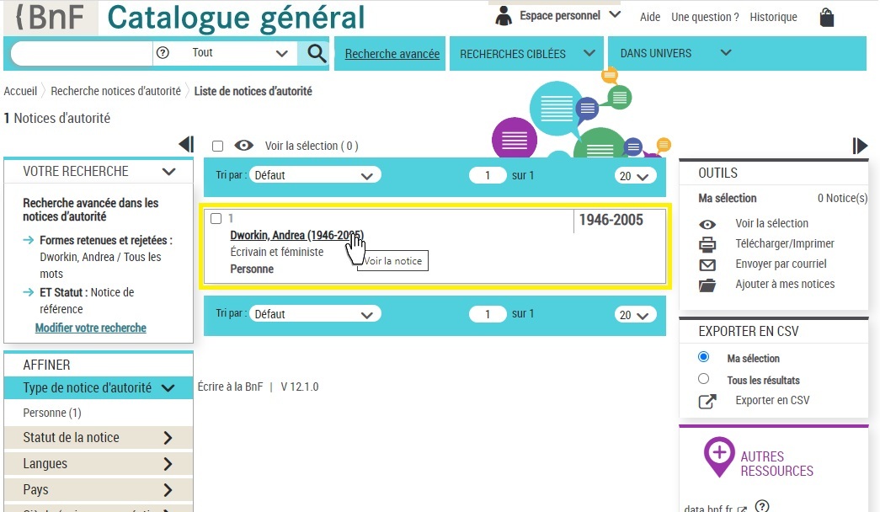The width and height of the screenshot is (880, 512).
Task: Check the select-all checkbox above results
Action: pos(217,146)
